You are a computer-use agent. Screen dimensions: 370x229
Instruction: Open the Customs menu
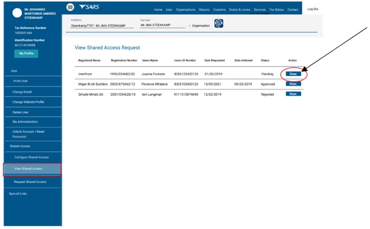click(x=220, y=9)
